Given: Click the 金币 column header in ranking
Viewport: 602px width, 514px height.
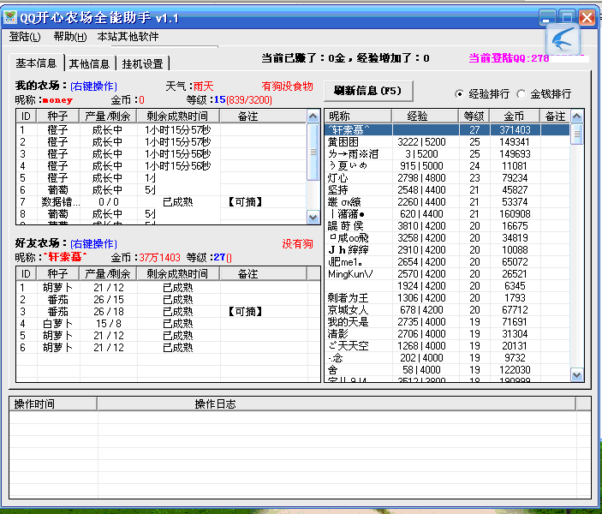Looking at the screenshot, I should (515, 116).
